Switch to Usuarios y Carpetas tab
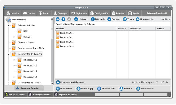This screenshot has width=176, height=105. pos(29,88)
